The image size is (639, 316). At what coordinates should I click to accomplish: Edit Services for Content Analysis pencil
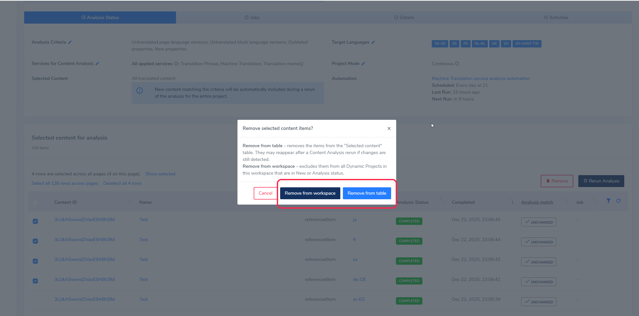coord(97,64)
